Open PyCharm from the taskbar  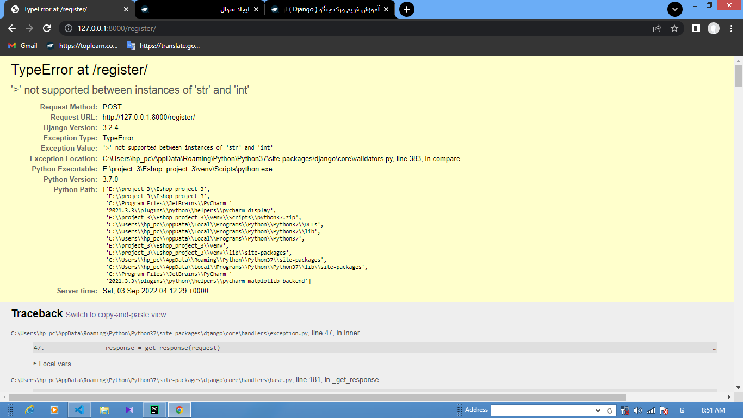click(154, 410)
